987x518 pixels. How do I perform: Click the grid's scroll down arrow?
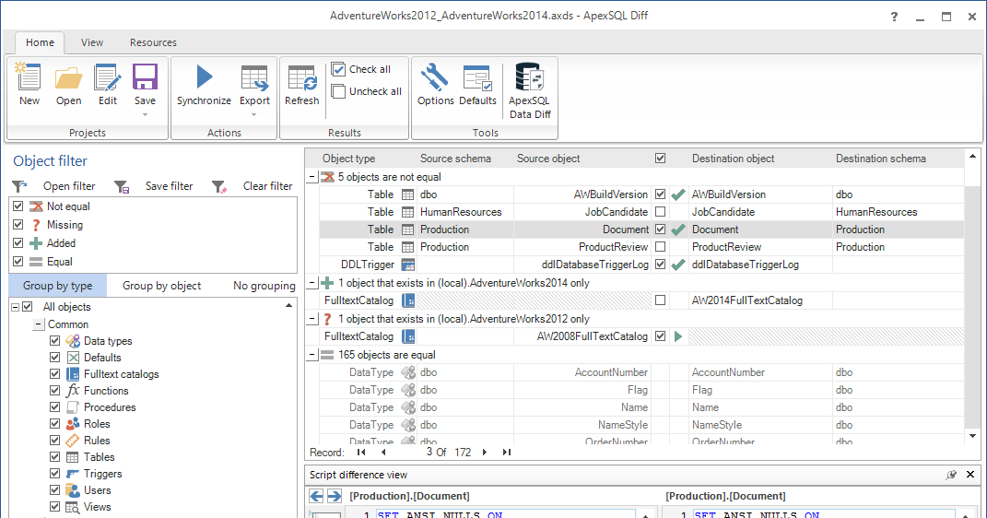point(972,436)
